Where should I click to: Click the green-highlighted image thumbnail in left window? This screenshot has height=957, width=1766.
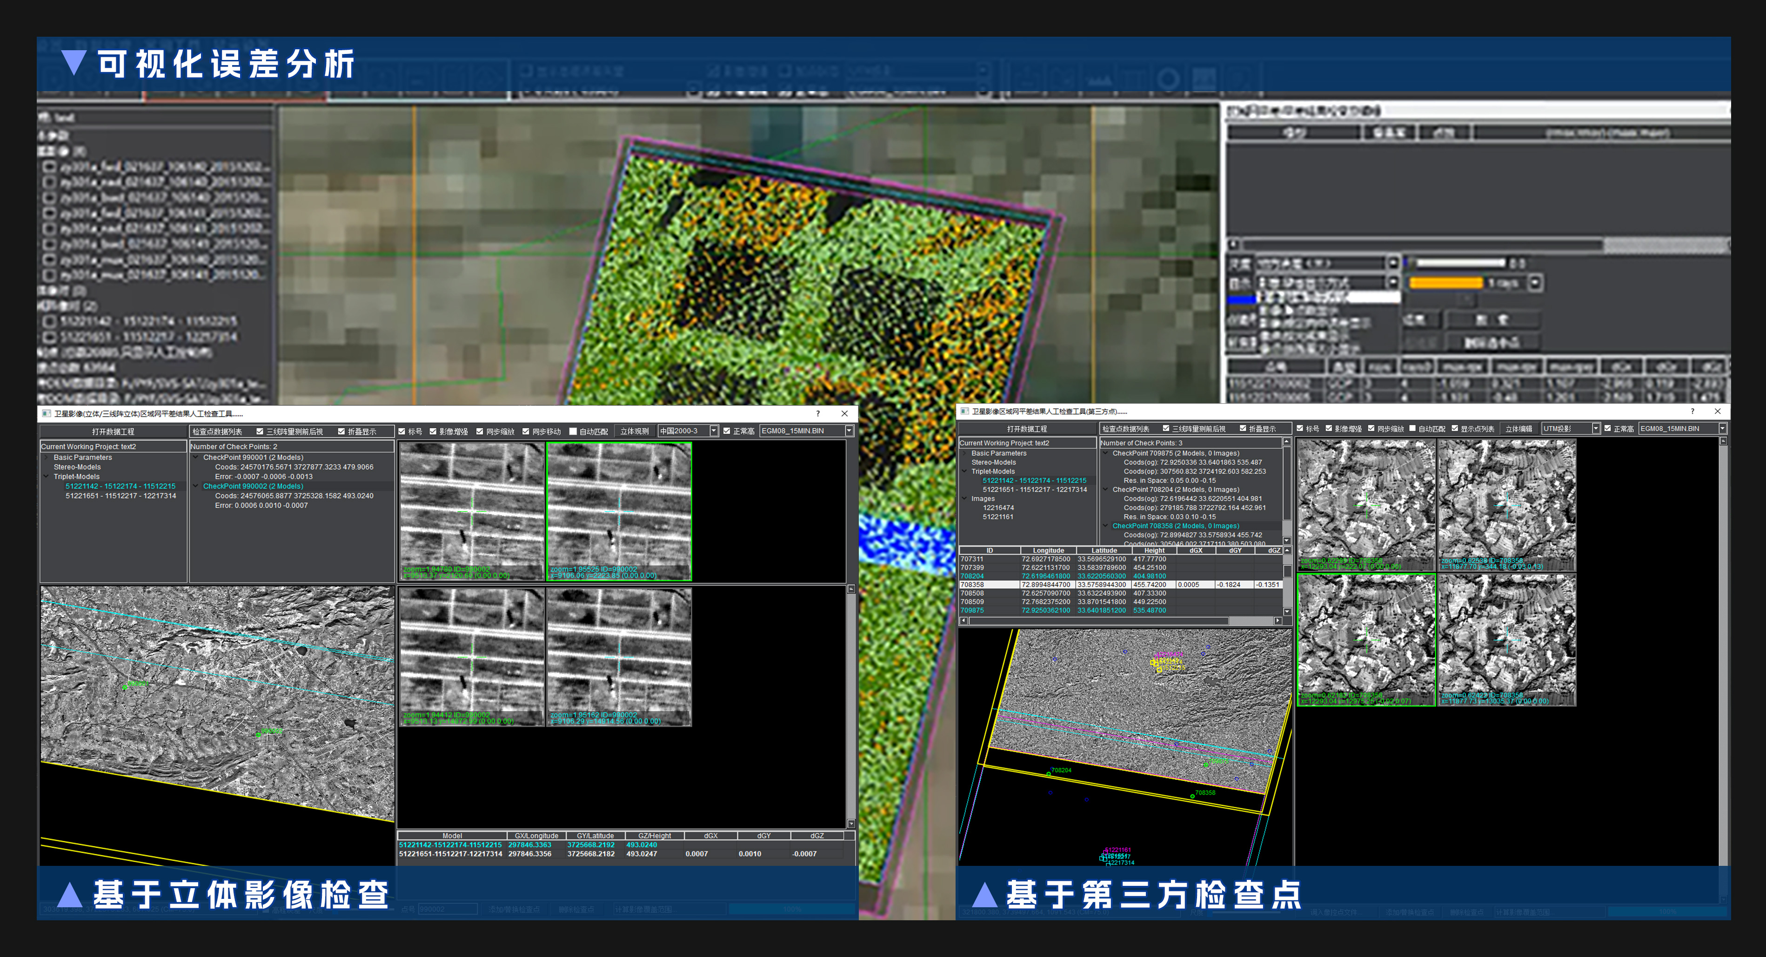[618, 511]
